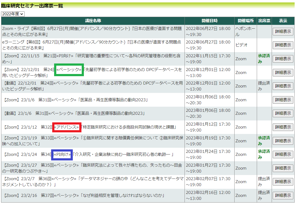This screenshot has width=296, height=205.
Task: Show details for 第21回 PI向け seminar
Action: tap(283, 59)
